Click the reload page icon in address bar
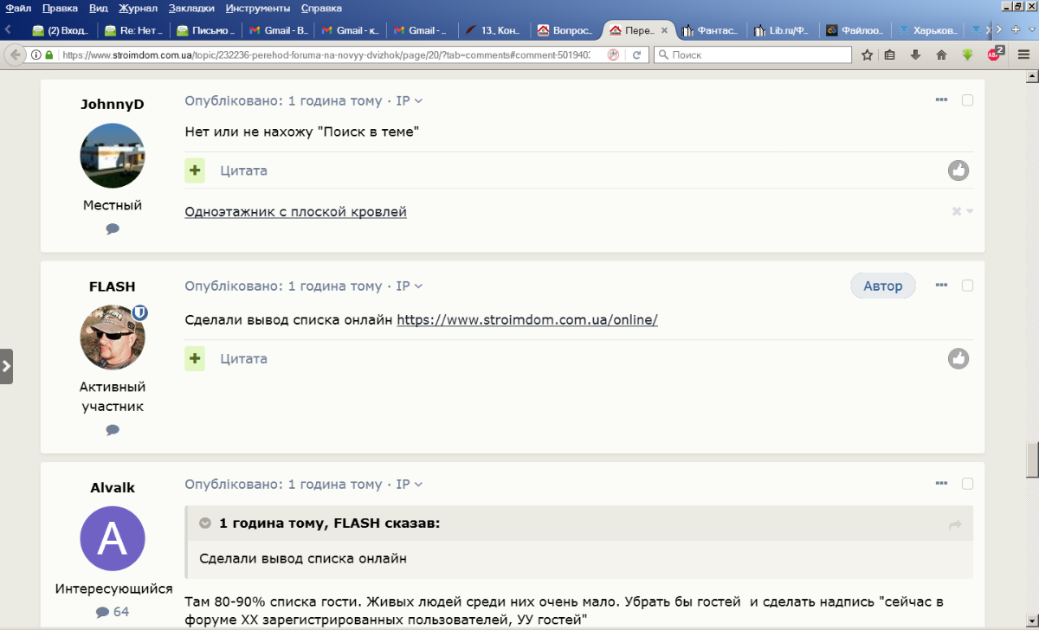The image size is (1039, 630). (636, 55)
